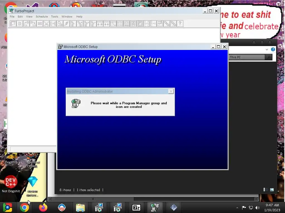Open the Not Dogshit Dev-C++ desktop icon
The width and height of the screenshot is (285, 213).
click(x=11, y=184)
